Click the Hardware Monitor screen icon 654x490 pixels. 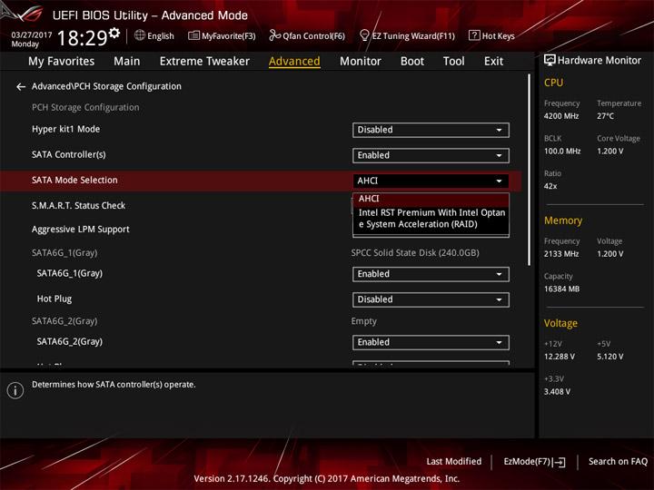click(x=550, y=61)
